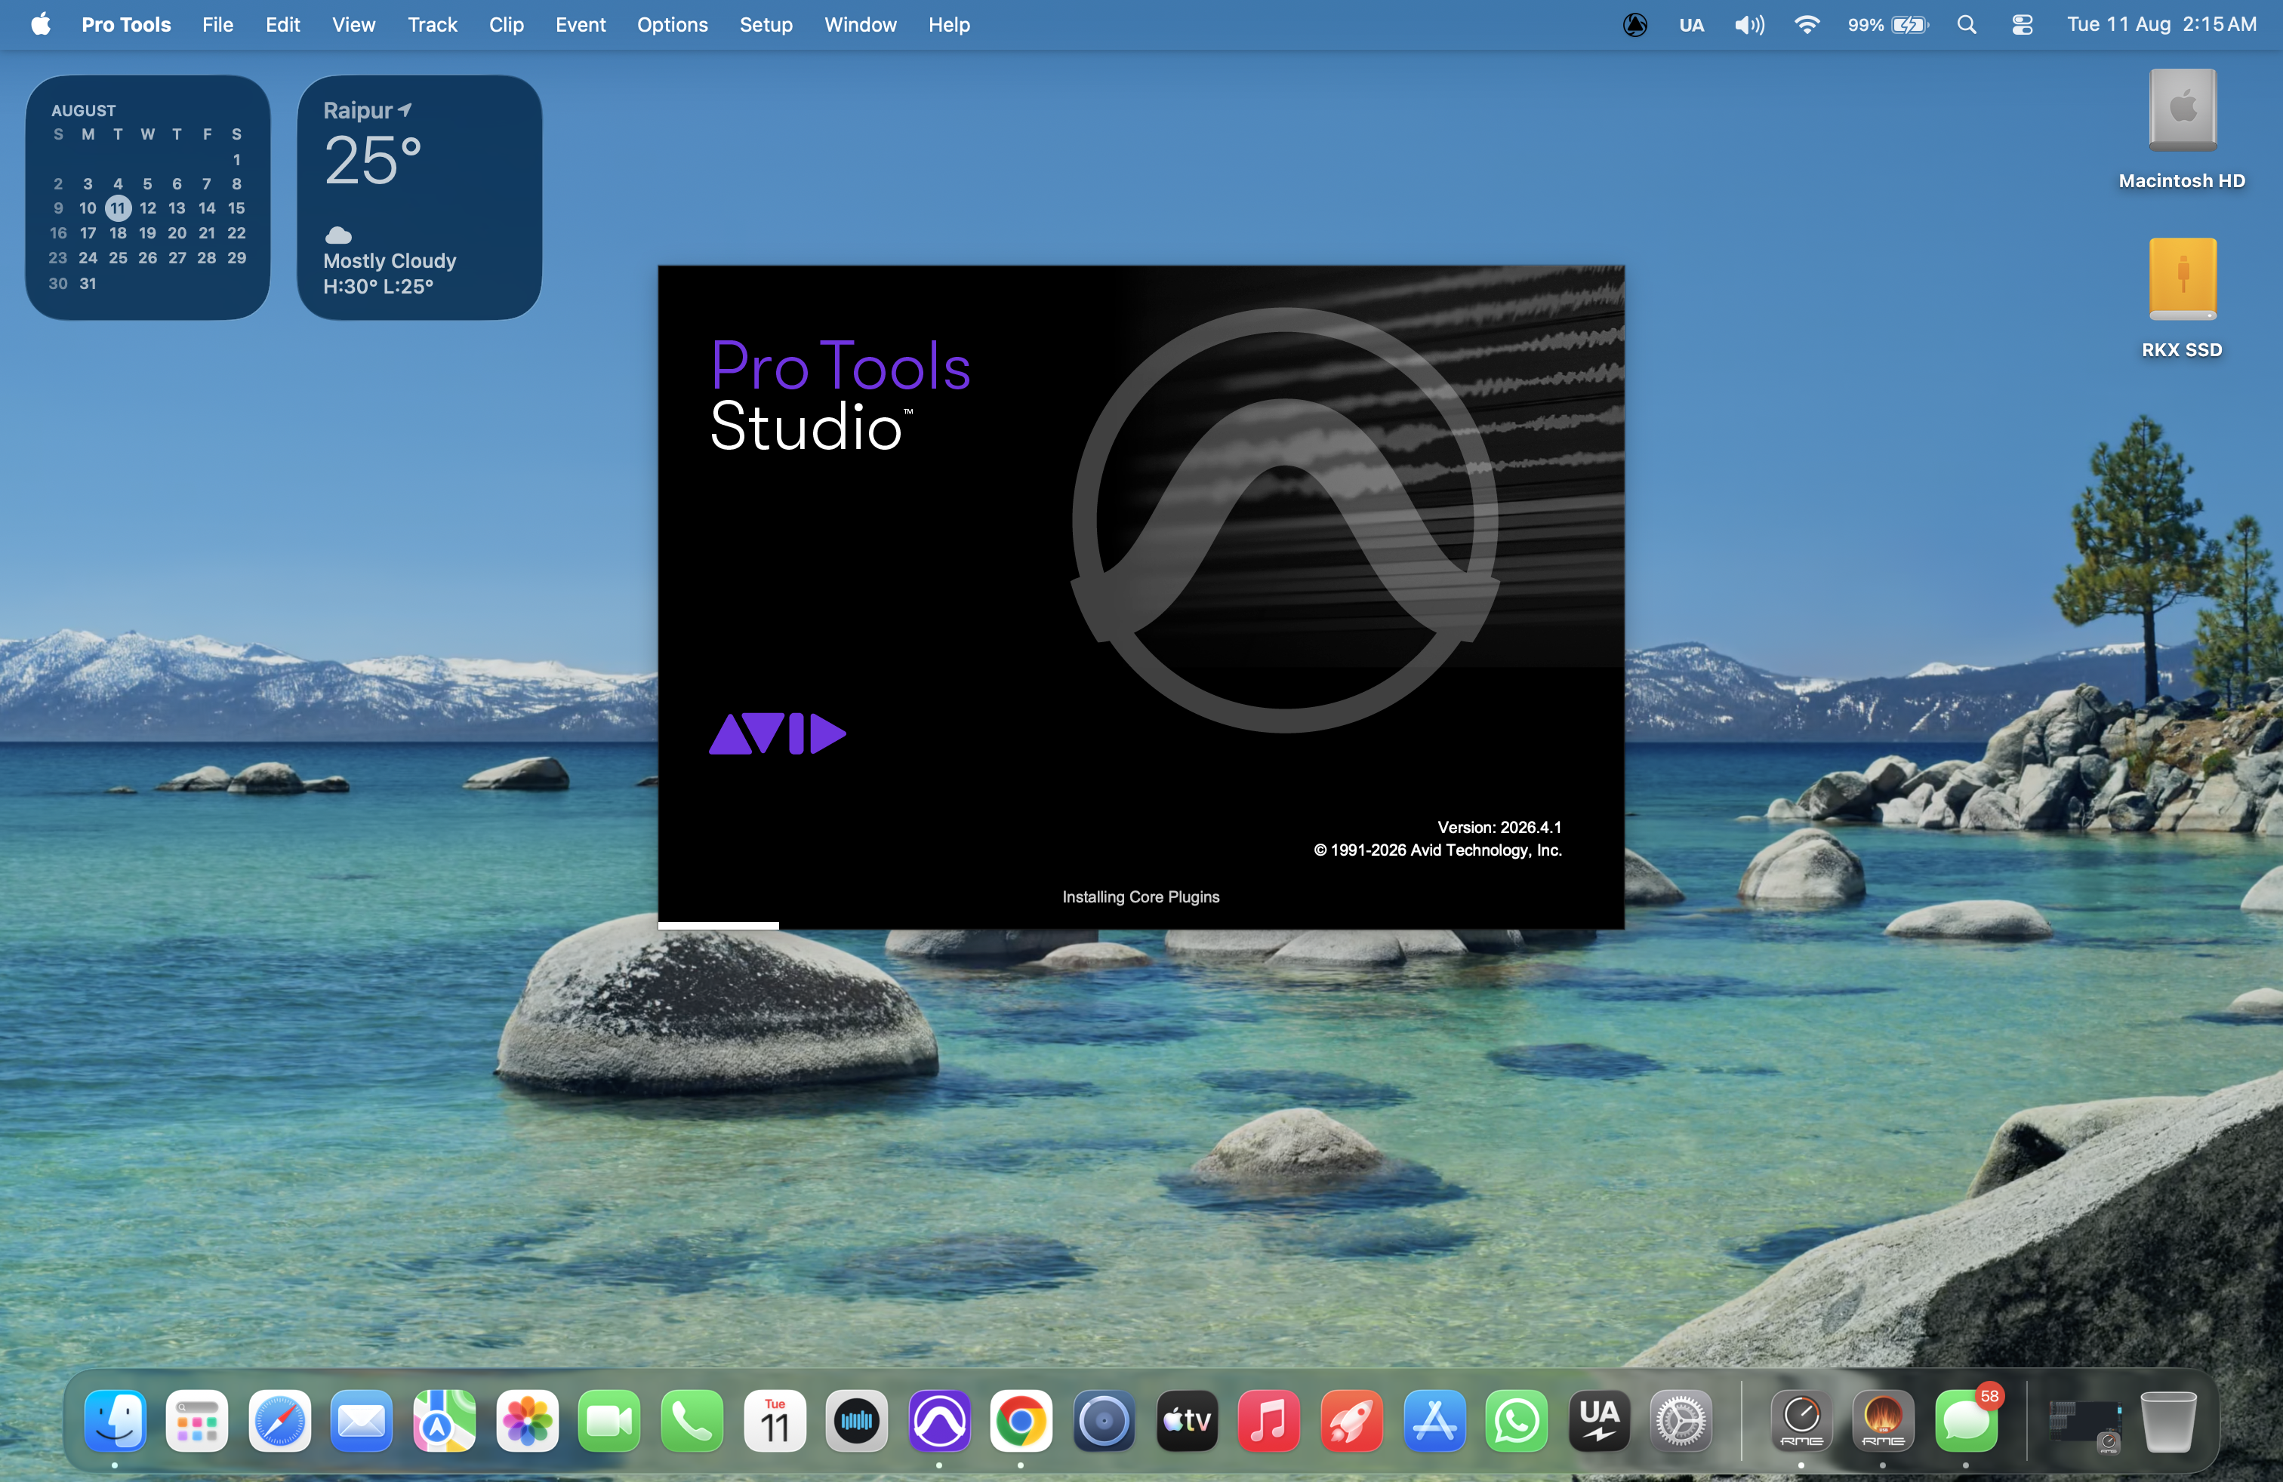Open the Help menu
Image resolution: width=2283 pixels, height=1482 pixels.
click(949, 24)
